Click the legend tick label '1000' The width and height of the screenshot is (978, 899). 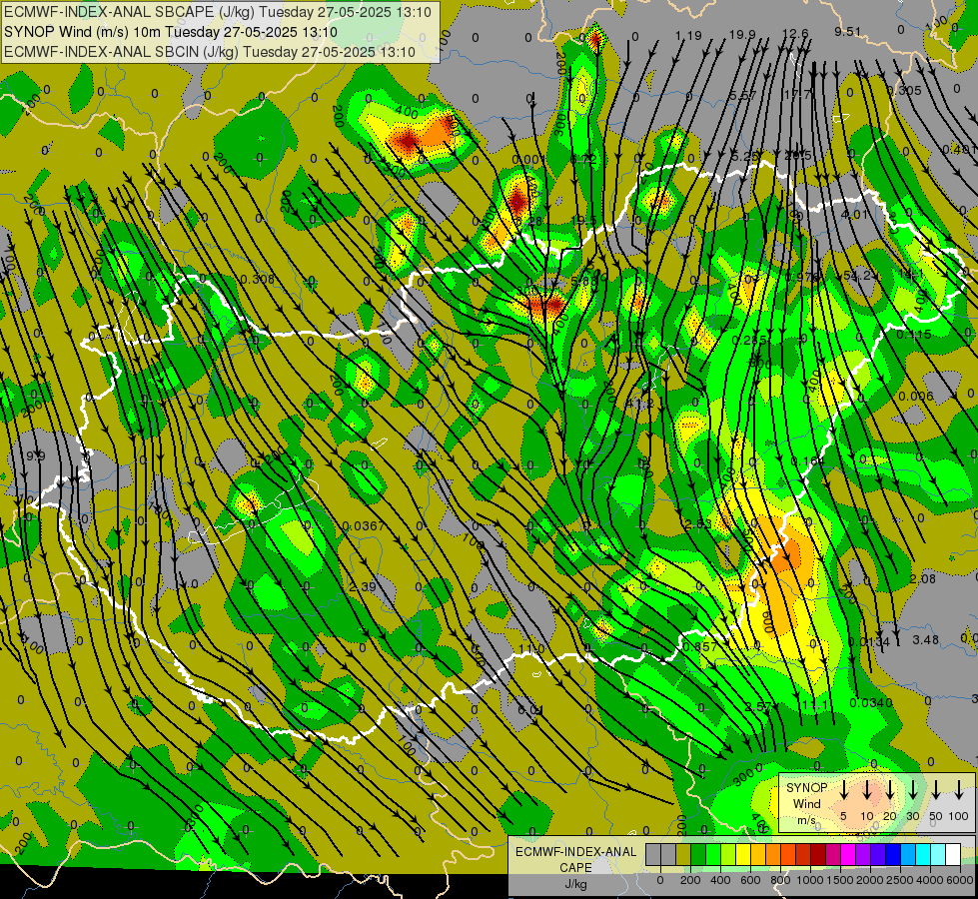[x=809, y=880]
